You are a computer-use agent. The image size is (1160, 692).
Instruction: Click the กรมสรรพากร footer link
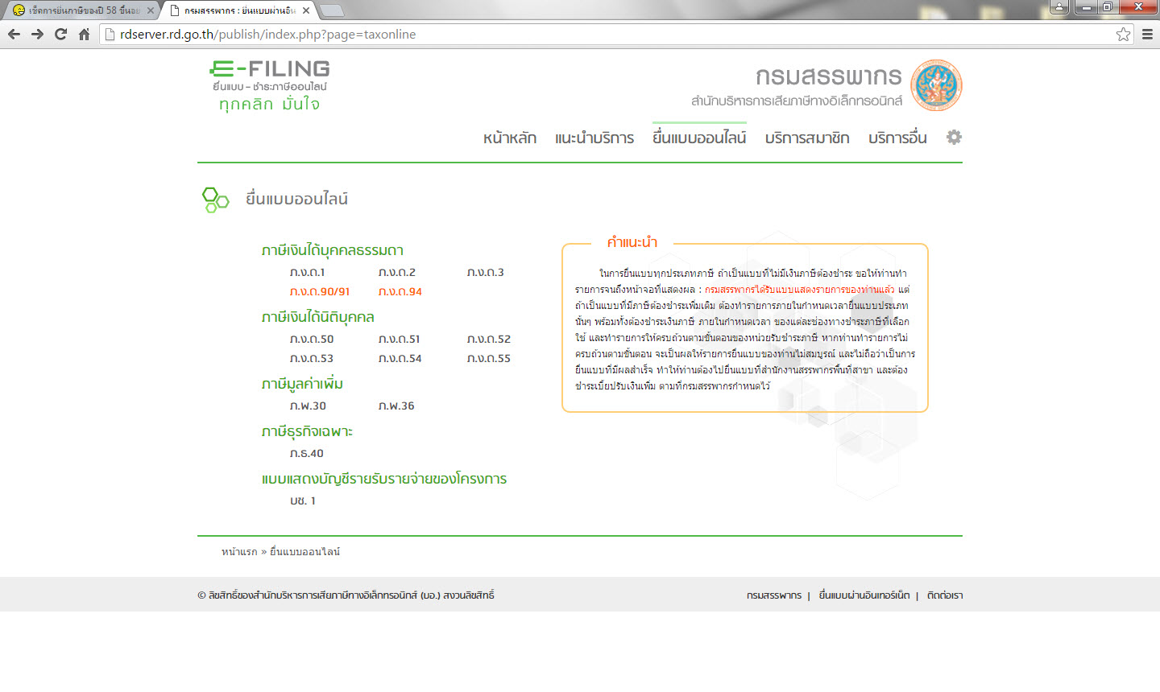pyautogui.click(x=774, y=595)
